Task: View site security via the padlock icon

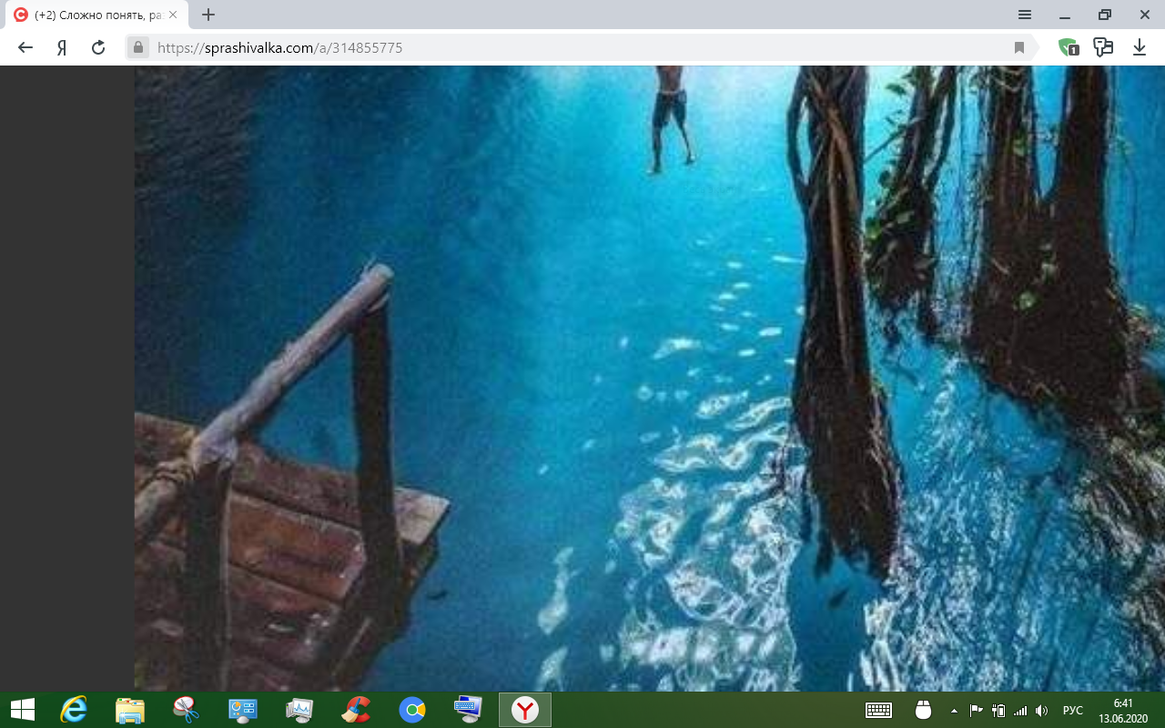Action: 138,47
